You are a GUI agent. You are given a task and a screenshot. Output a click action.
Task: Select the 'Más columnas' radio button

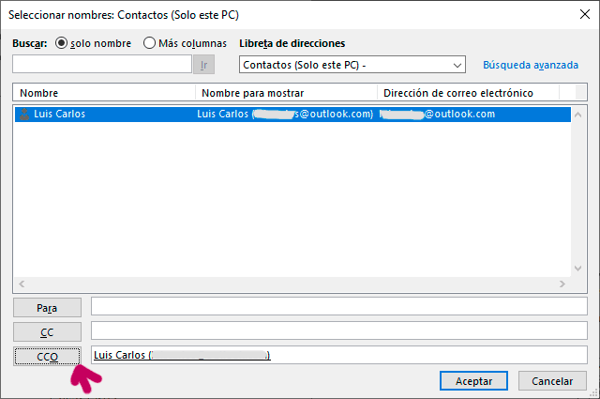coord(150,43)
